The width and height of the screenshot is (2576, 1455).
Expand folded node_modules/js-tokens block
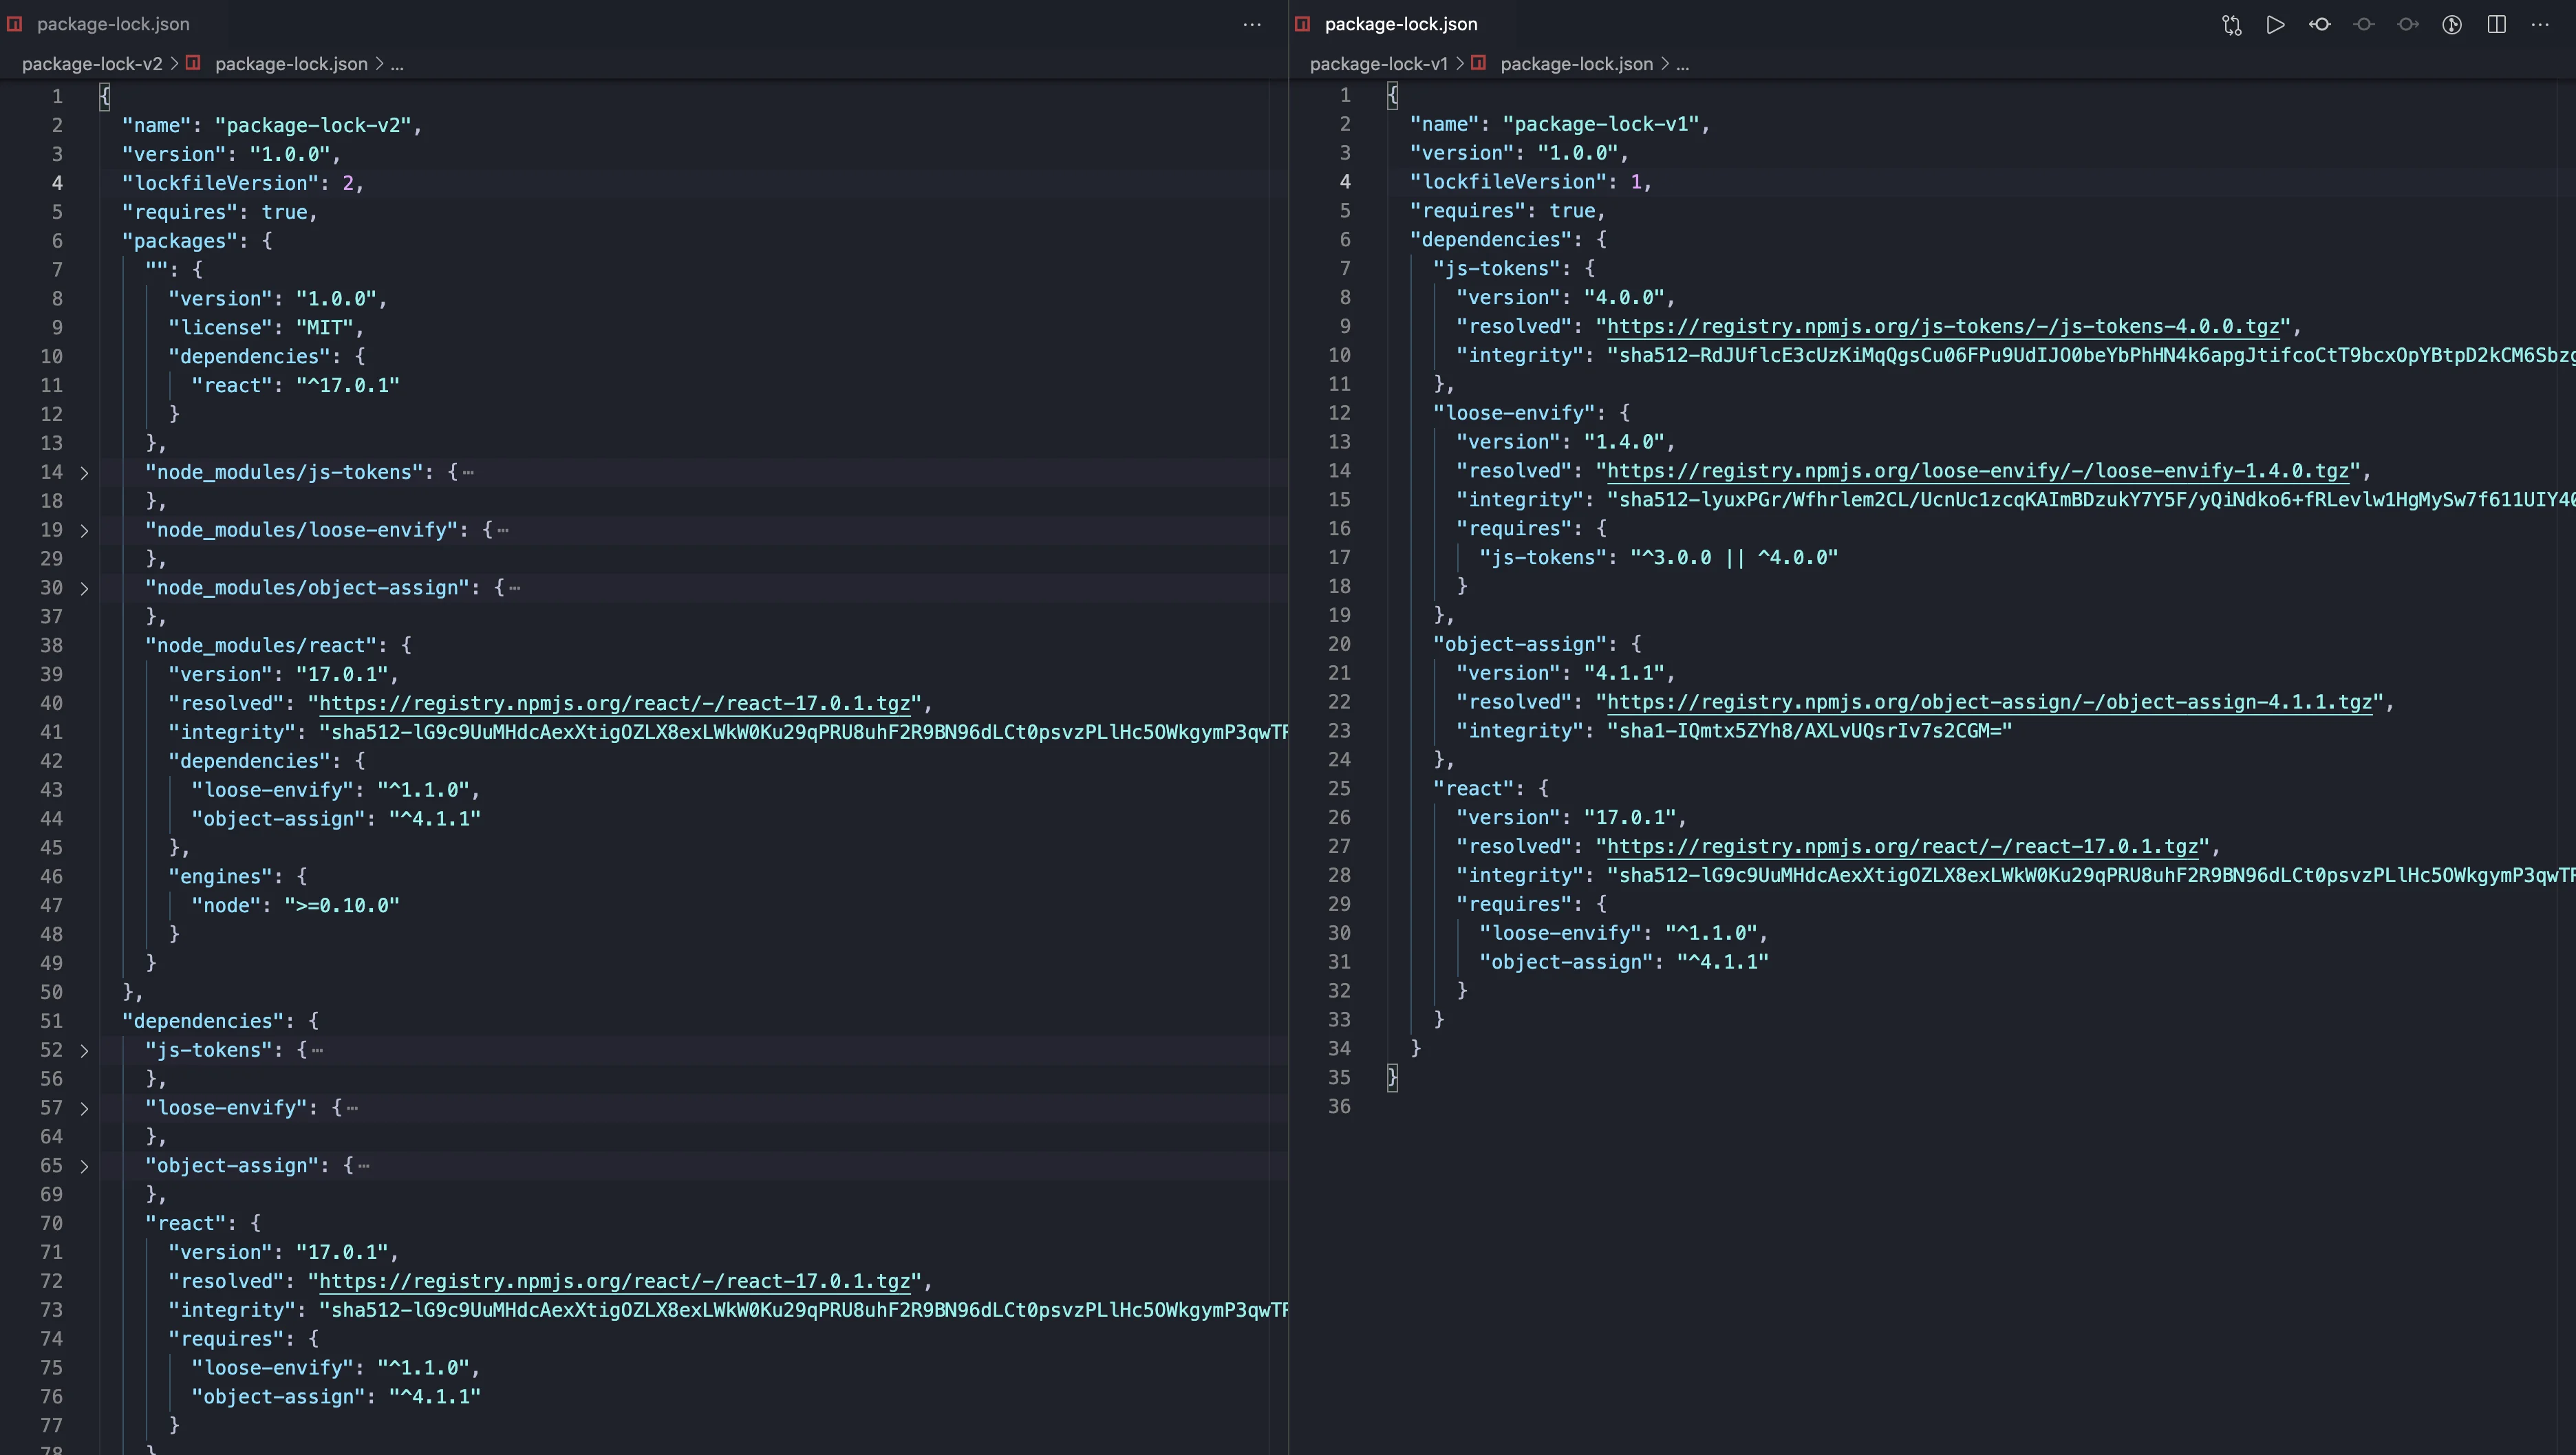pyautogui.click(x=84, y=472)
